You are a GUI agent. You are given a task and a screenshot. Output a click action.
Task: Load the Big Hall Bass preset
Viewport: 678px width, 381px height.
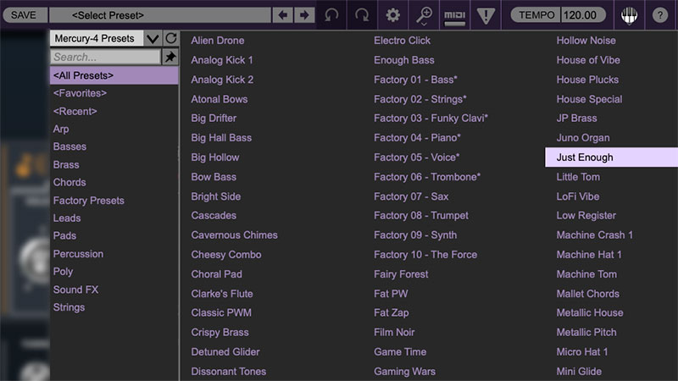(x=221, y=138)
